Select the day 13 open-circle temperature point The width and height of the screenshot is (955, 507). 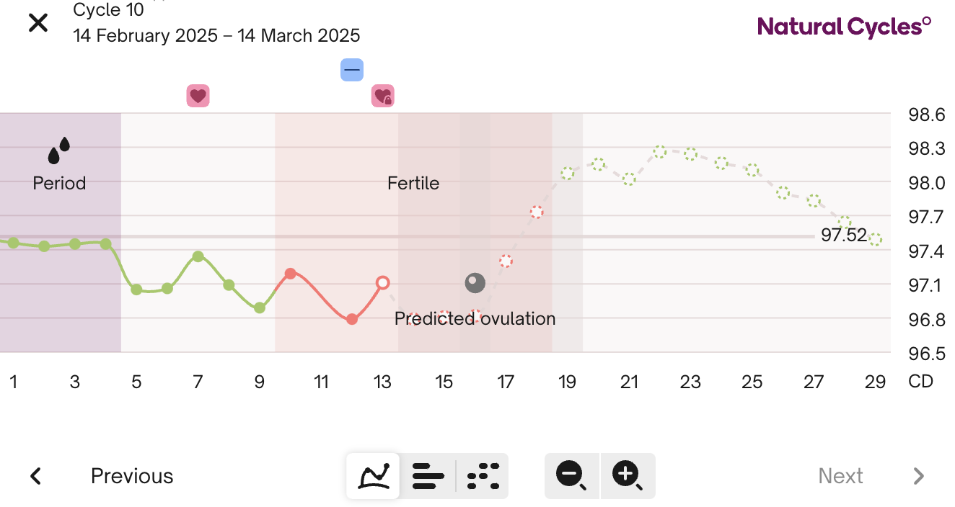pyautogui.click(x=383, y=283)
